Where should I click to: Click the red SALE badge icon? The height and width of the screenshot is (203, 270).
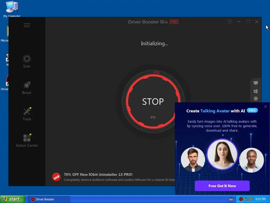pyautogui.click(x=56, y=177)
